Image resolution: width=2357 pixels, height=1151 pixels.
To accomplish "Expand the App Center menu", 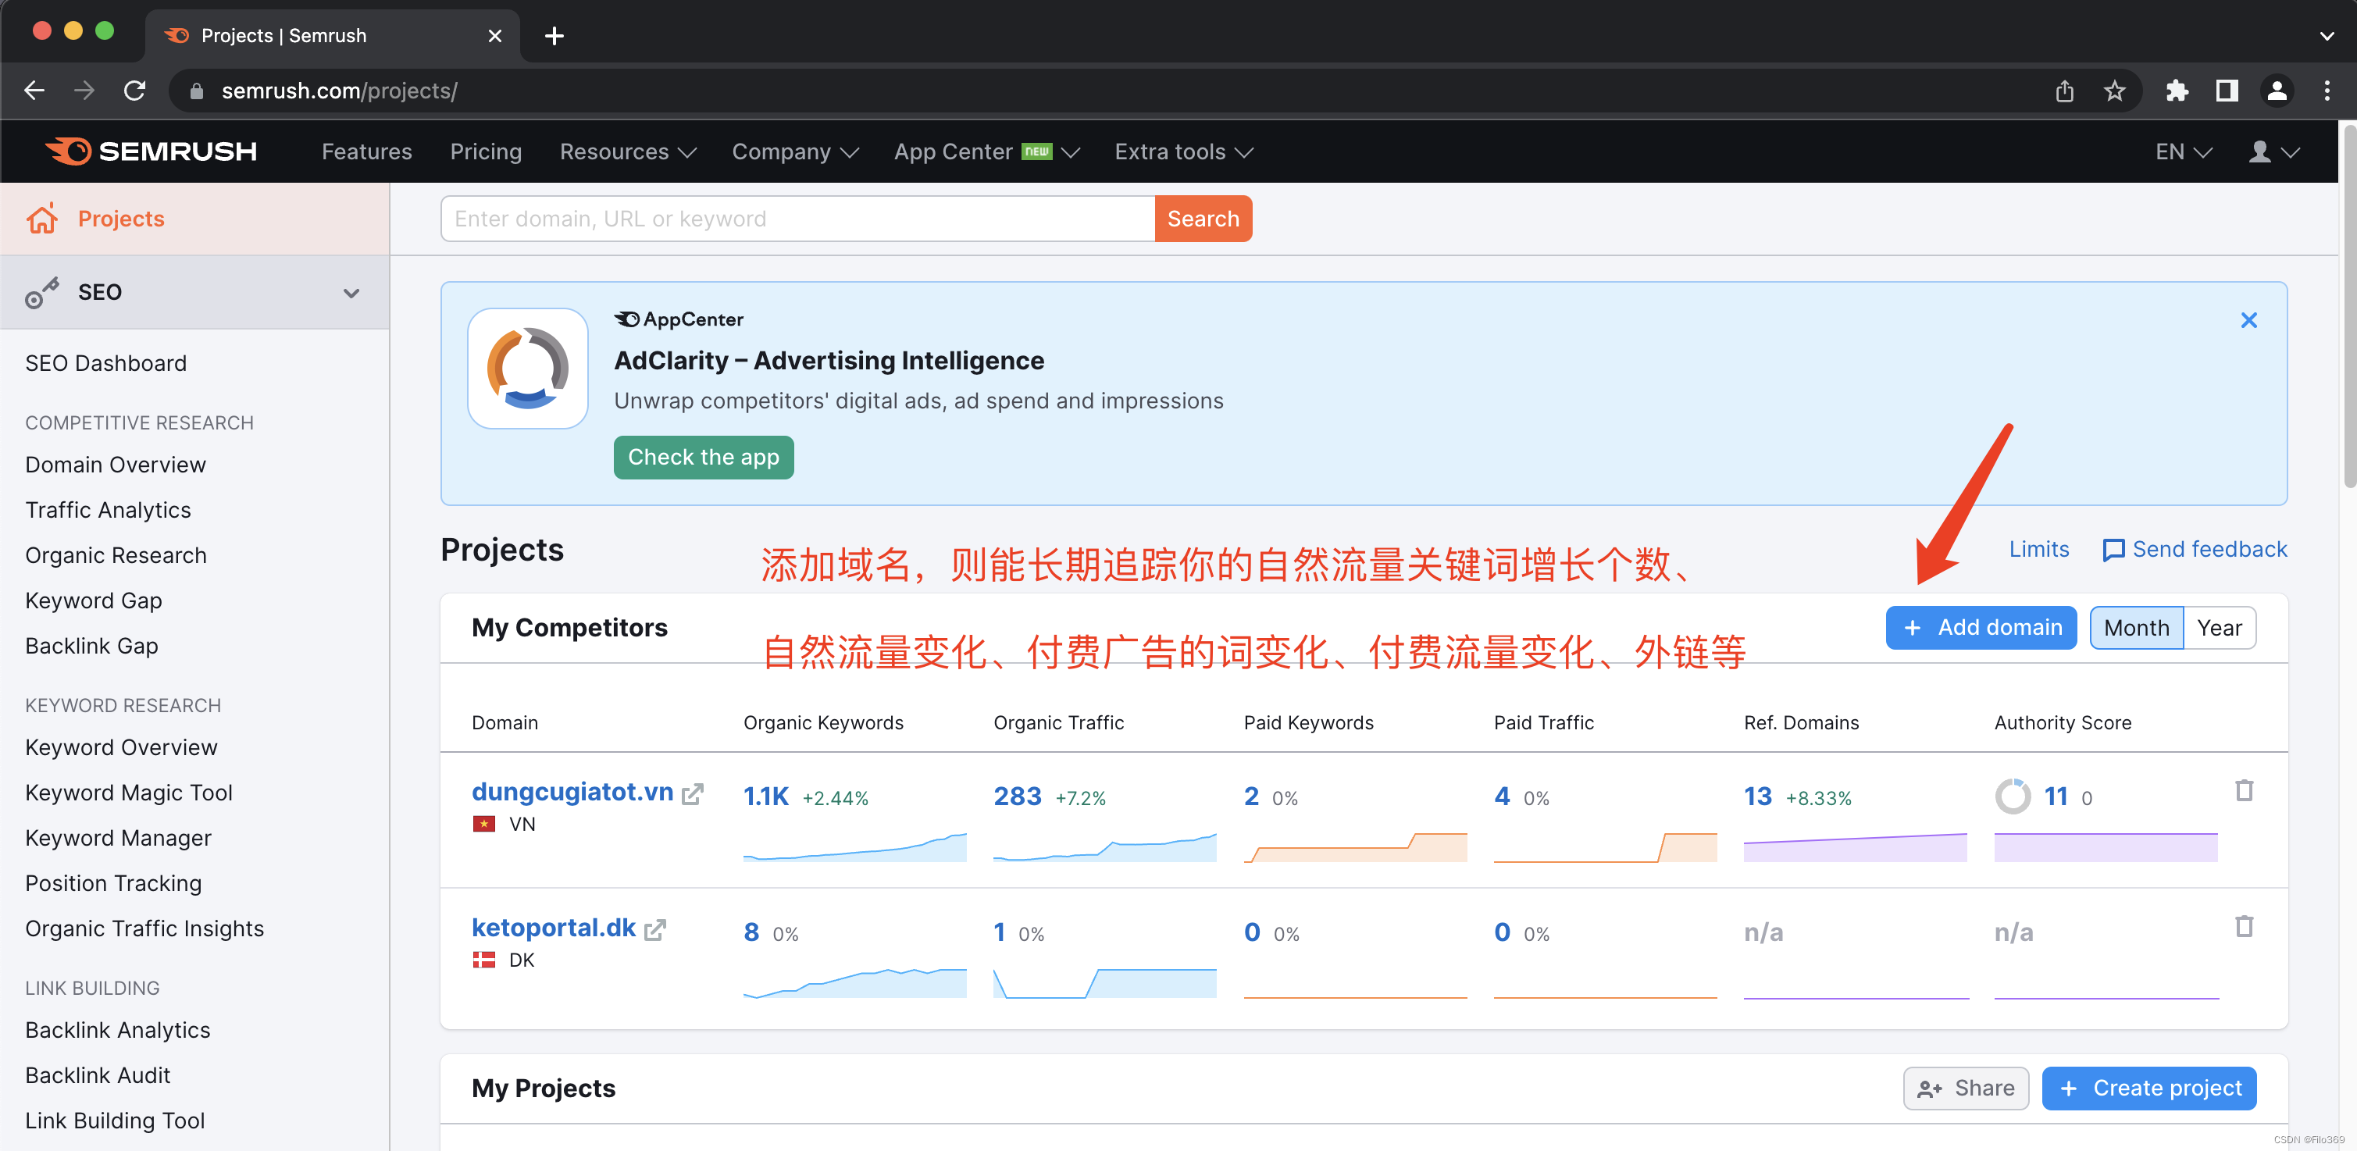I will pyautogui.click(x=986, y=152).
